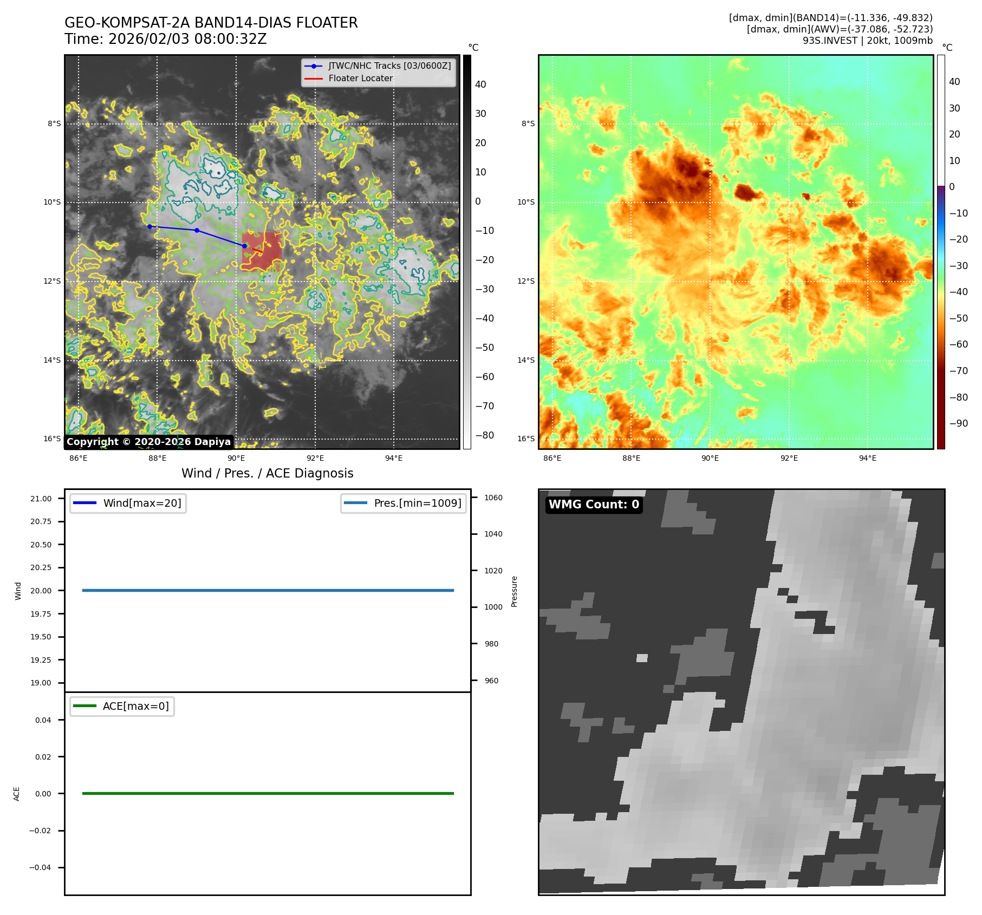Click the 93S.INVEST 20kt 1009mb label
The image size is (982, 915).
coord(867,41)
